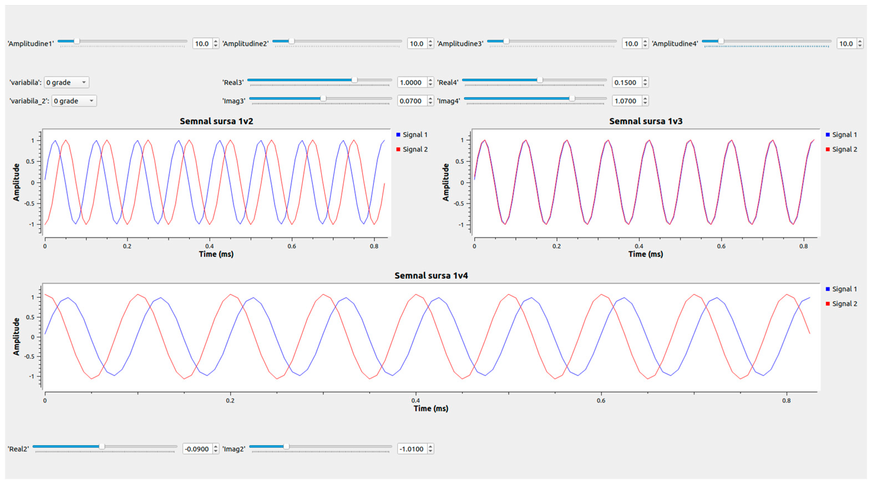Click the Imag3 value field showing 0.0700

point(411,101)
